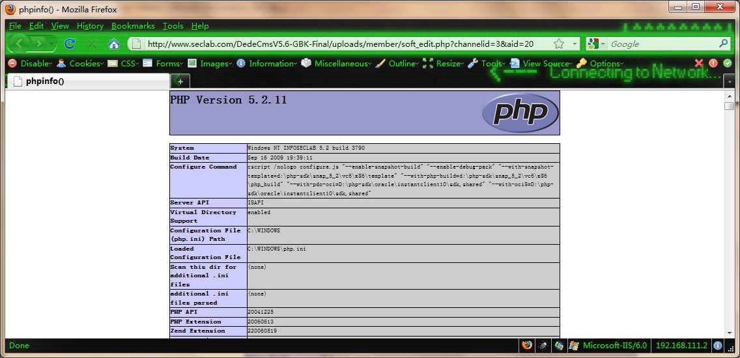The width and height of the screenshot is (740, 358).
Task: Open the Cookies toolbar menu
Action: (79, 63)
